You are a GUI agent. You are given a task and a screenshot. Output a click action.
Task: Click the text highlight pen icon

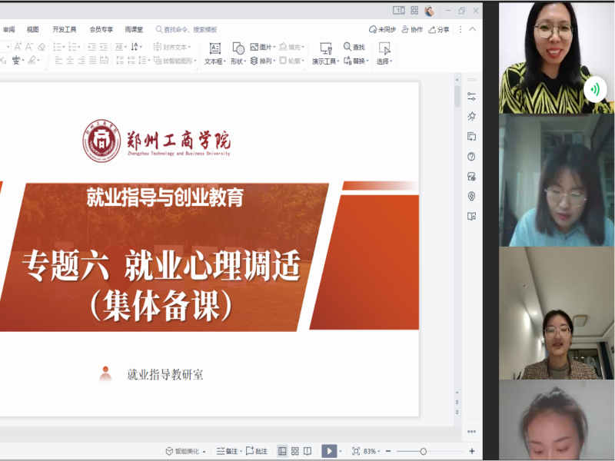point(33,61)
